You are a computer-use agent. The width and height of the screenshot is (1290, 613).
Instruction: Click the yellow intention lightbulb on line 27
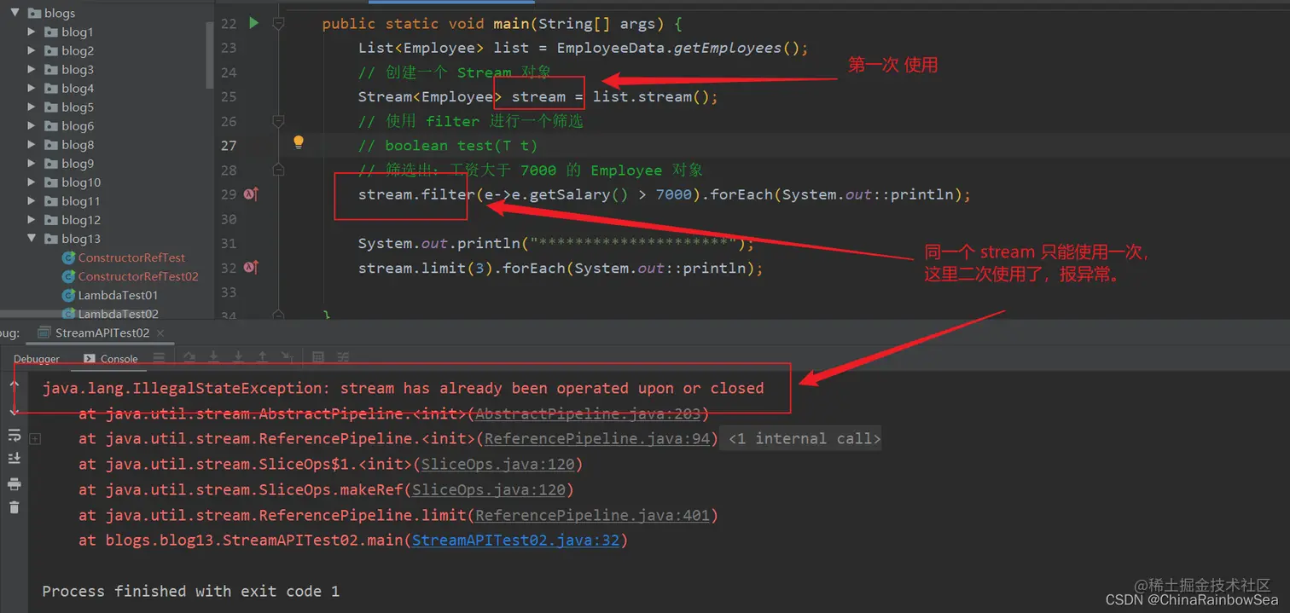299,142
